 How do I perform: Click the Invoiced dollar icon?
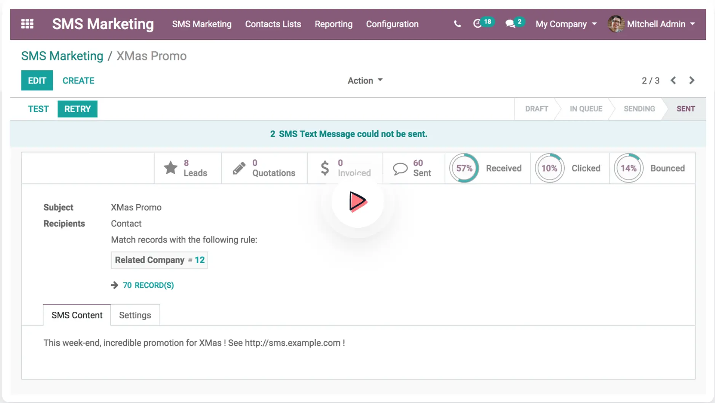[x=325, y=168]
